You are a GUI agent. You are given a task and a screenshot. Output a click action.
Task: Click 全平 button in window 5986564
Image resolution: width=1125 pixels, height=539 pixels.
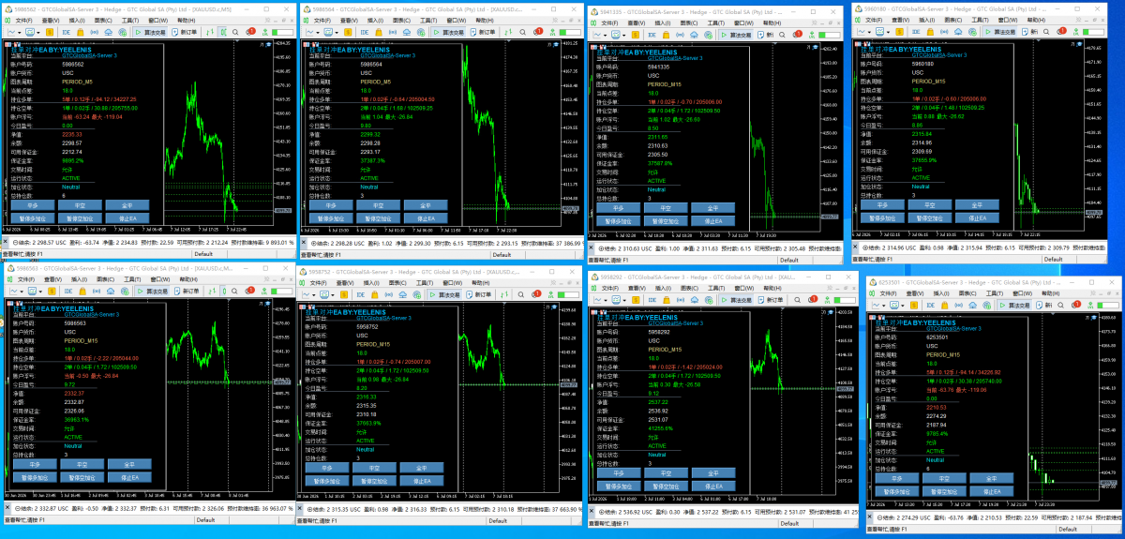point(424,206)
